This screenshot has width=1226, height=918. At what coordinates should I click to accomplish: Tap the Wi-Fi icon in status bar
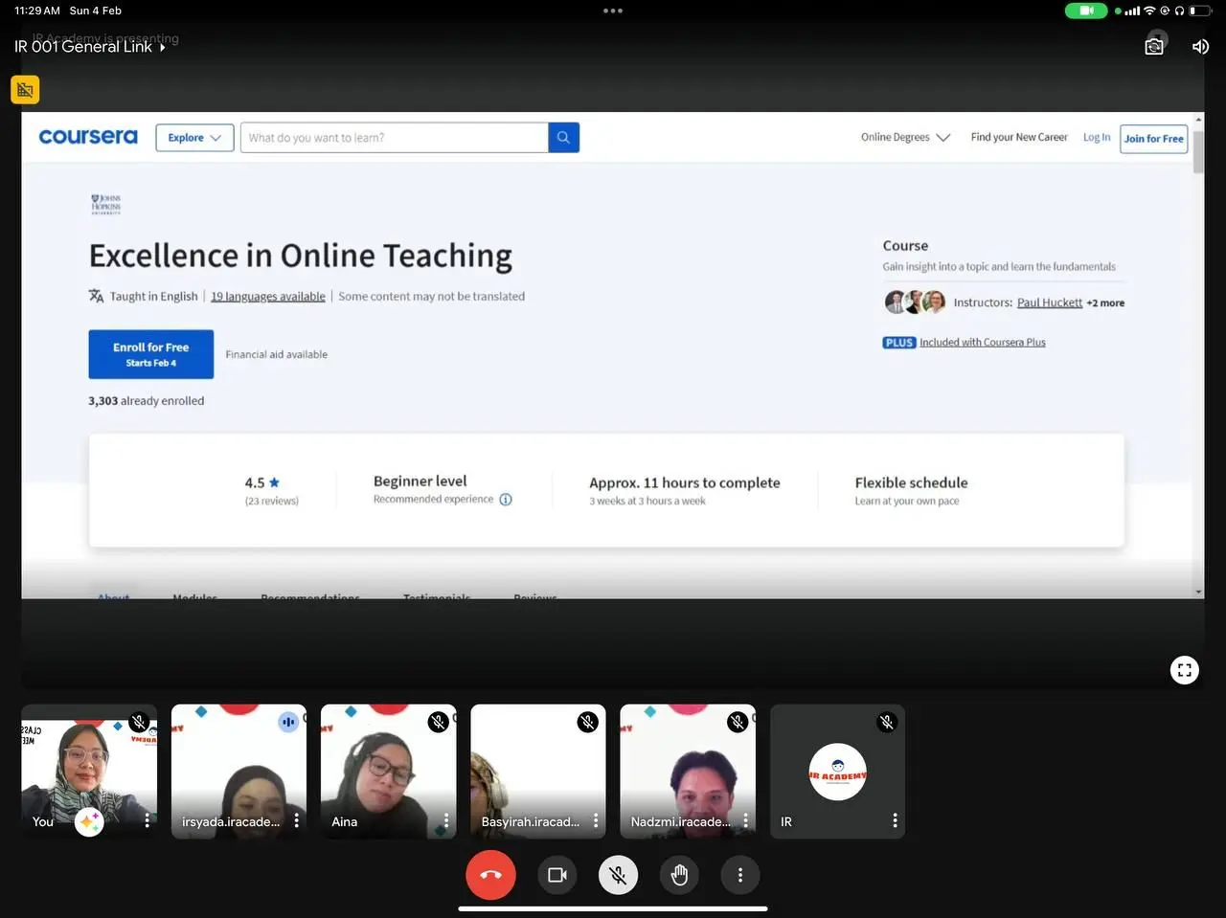tap(1149, 11)
